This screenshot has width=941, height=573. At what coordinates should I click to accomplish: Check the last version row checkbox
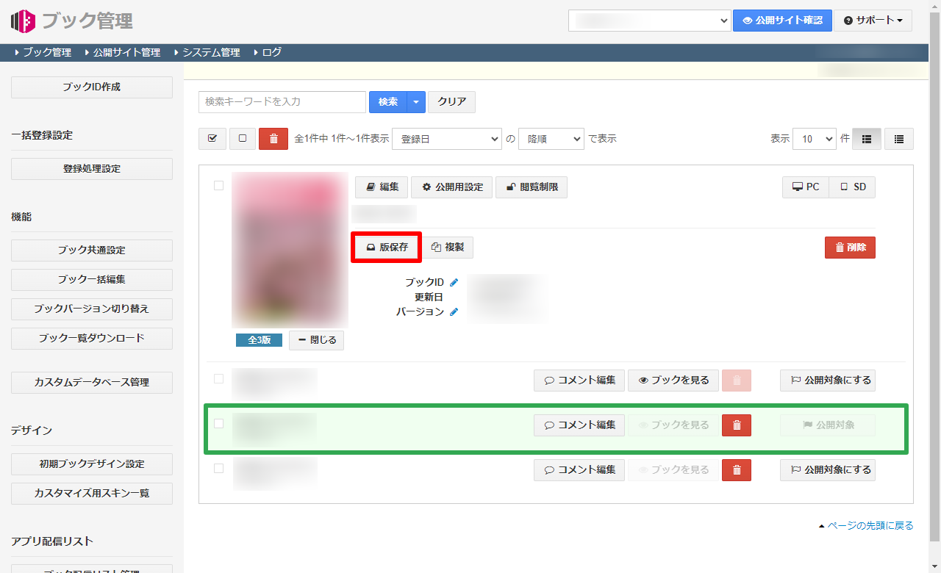(218, 468)
